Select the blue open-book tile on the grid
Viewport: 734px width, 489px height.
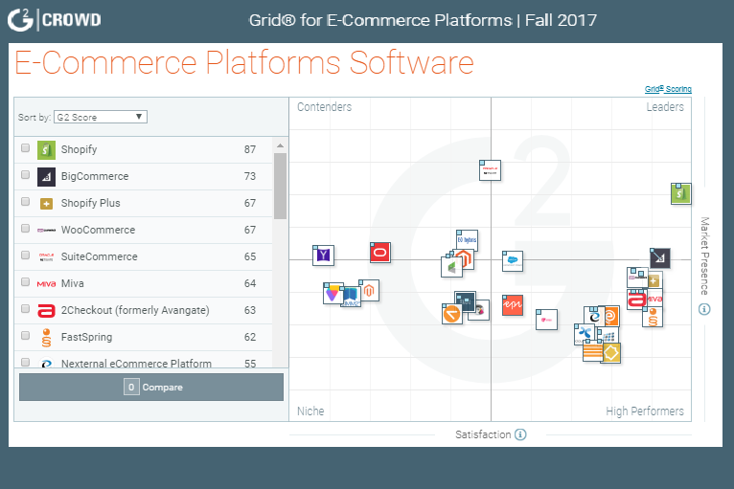pos(351,297)
